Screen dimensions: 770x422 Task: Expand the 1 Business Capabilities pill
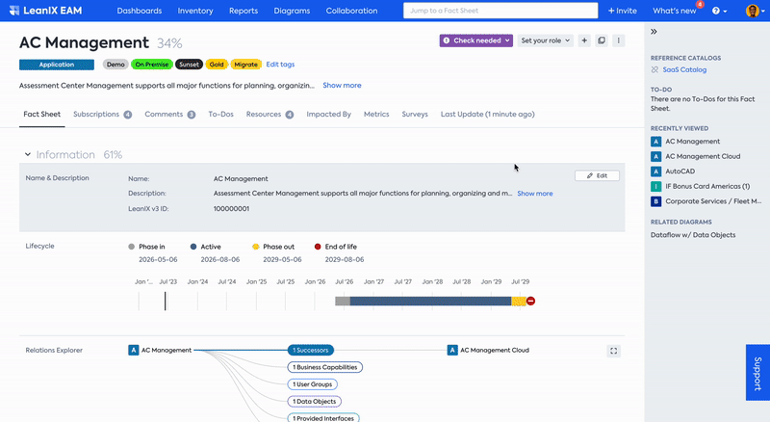click(325, 367)
